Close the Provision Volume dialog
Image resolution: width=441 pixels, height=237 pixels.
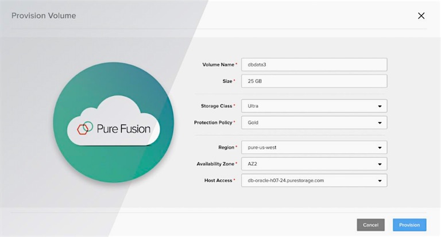pos(421,15)
